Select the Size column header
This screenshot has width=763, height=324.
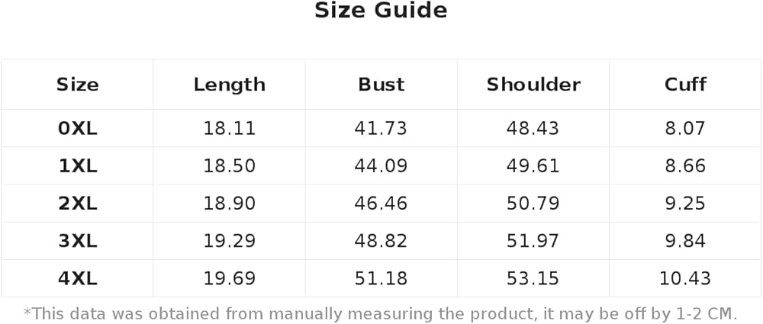pos(77,85)
